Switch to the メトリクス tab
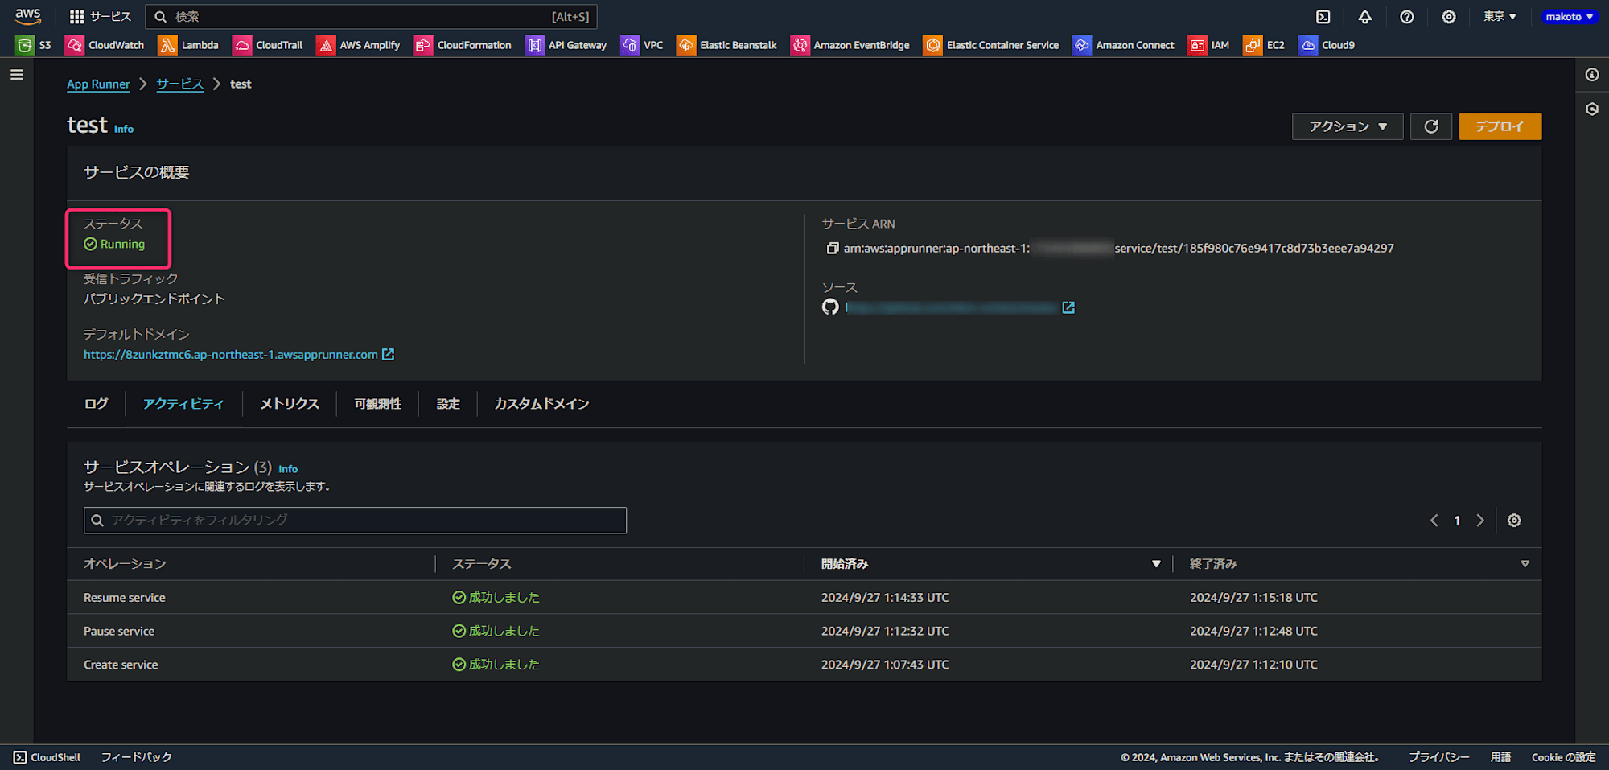Viewport: 1609px width, 770px height. point(290,404)
